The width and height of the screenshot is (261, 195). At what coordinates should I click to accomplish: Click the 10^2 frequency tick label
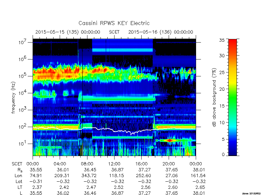pyautogui.click(x=23, y=126)
